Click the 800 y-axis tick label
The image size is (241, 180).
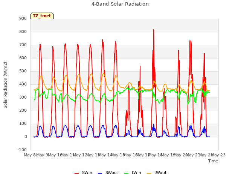click(23, 31)
